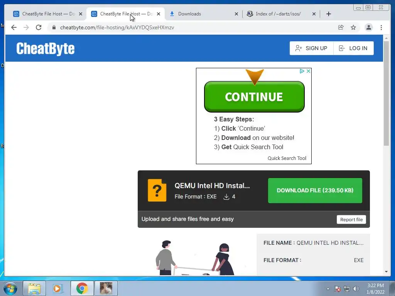Click FILE FORMAT row showing EXE
The height and width of the screenshot is (296, 395).
click(x=313, y=260)
